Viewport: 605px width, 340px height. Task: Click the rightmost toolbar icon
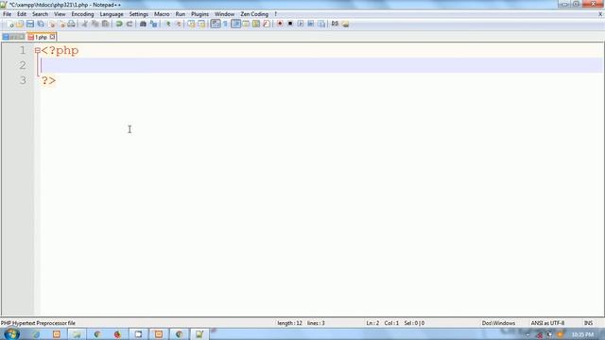click(346, 24)
